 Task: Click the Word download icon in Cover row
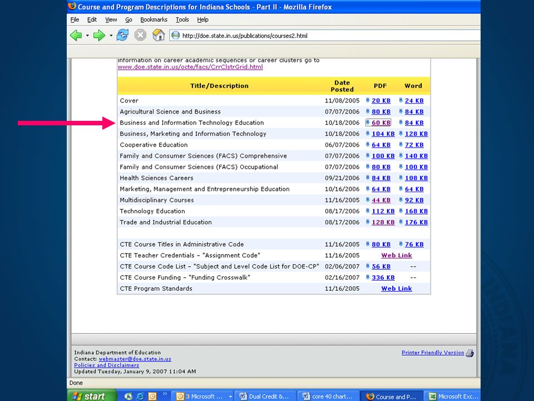(401, 100)
